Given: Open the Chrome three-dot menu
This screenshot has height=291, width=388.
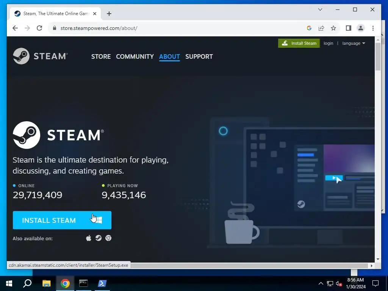Looking at the screenshot, I should pyautogui.click(x=373, y=28).
